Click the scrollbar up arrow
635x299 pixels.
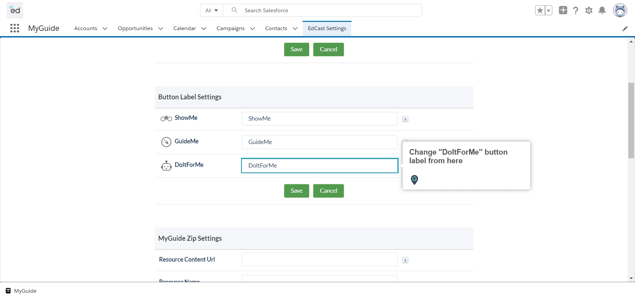point(631,41)
